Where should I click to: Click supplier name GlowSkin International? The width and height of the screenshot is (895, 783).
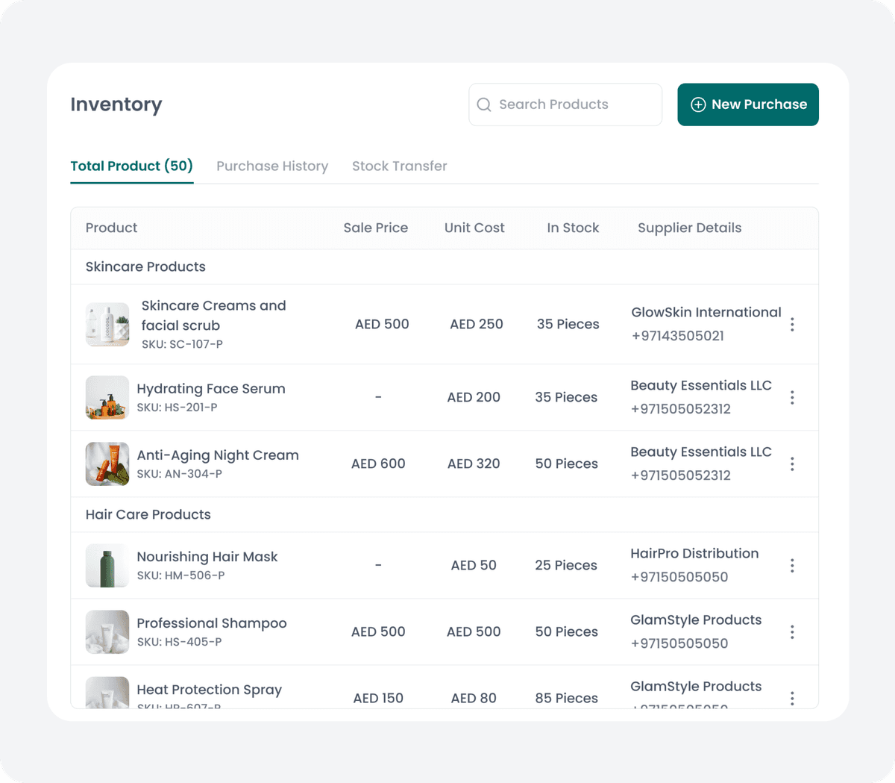click(x=706, y=312)
